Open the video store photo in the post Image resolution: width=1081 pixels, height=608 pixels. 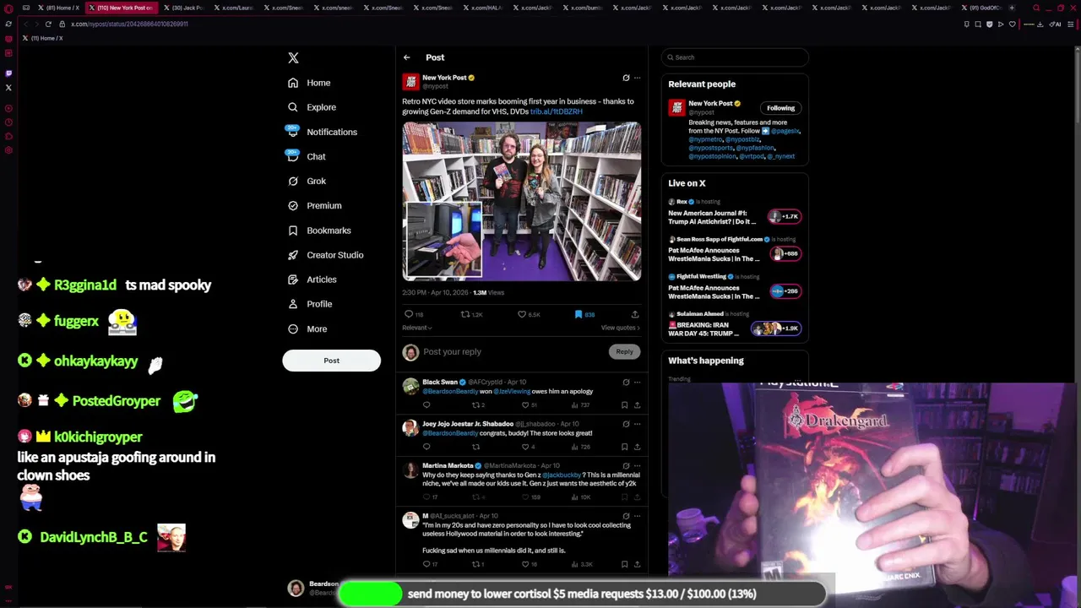pyautogui.click(x=522, y=201)
